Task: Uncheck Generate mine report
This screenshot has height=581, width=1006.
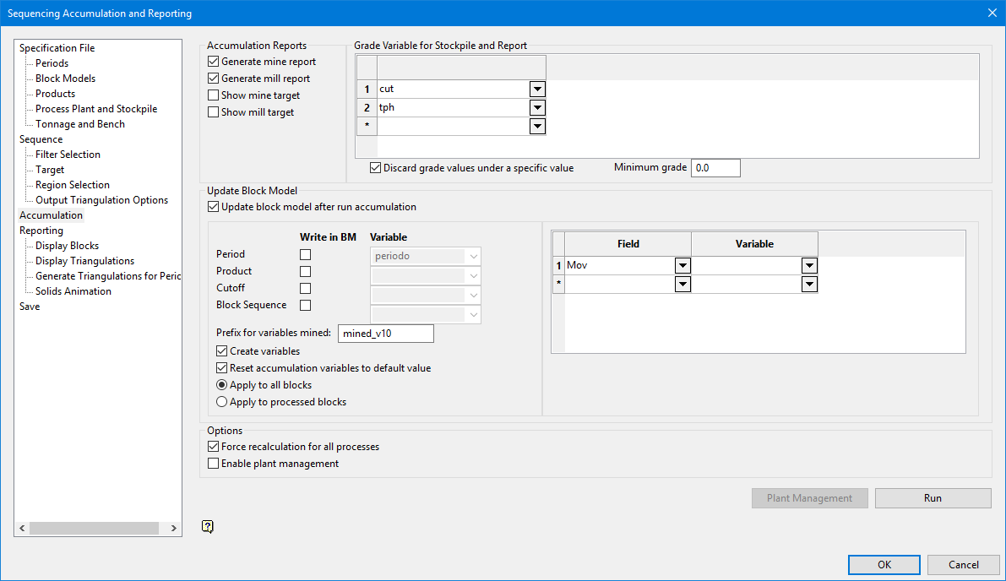Action: [x=213, y=62]
